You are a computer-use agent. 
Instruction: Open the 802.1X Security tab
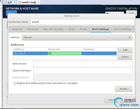54,29
